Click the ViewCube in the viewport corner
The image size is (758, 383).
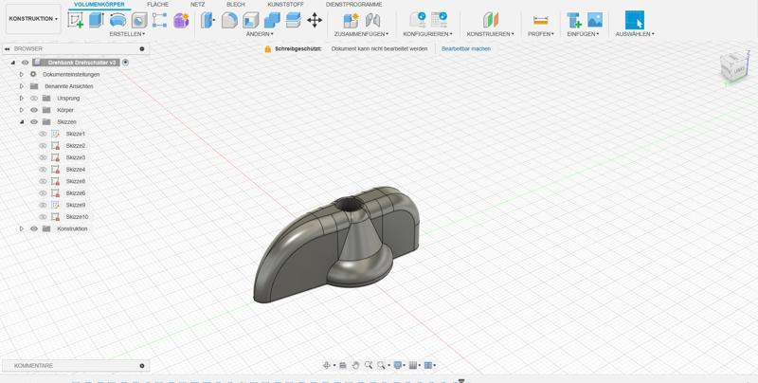[x=732, y=65]
